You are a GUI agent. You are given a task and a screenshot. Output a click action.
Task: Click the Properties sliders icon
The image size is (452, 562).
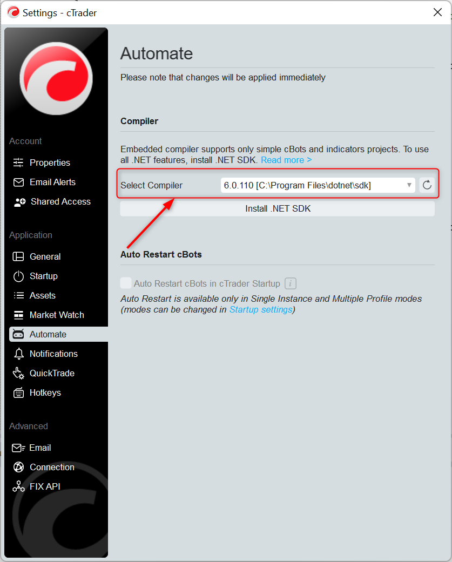coord(18,162)
